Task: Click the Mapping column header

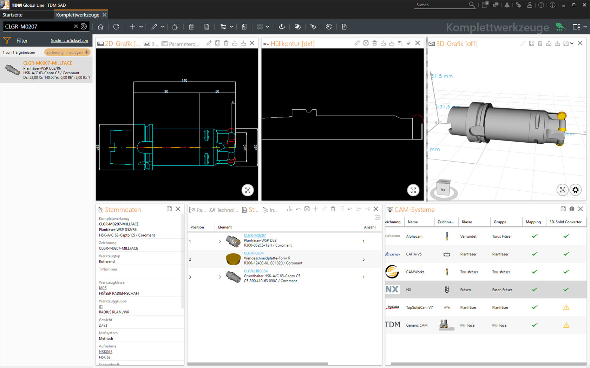Action: pos(533,222)
